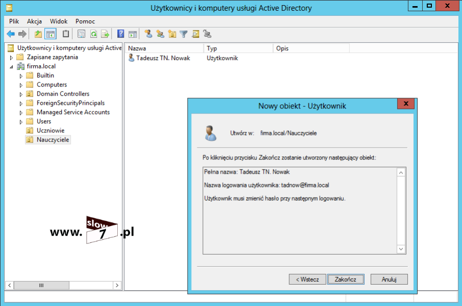Toggle the show/hide console tree icon
Viewport: 462px width, 306px height.
pyautogui.click(x=50, y=34)
